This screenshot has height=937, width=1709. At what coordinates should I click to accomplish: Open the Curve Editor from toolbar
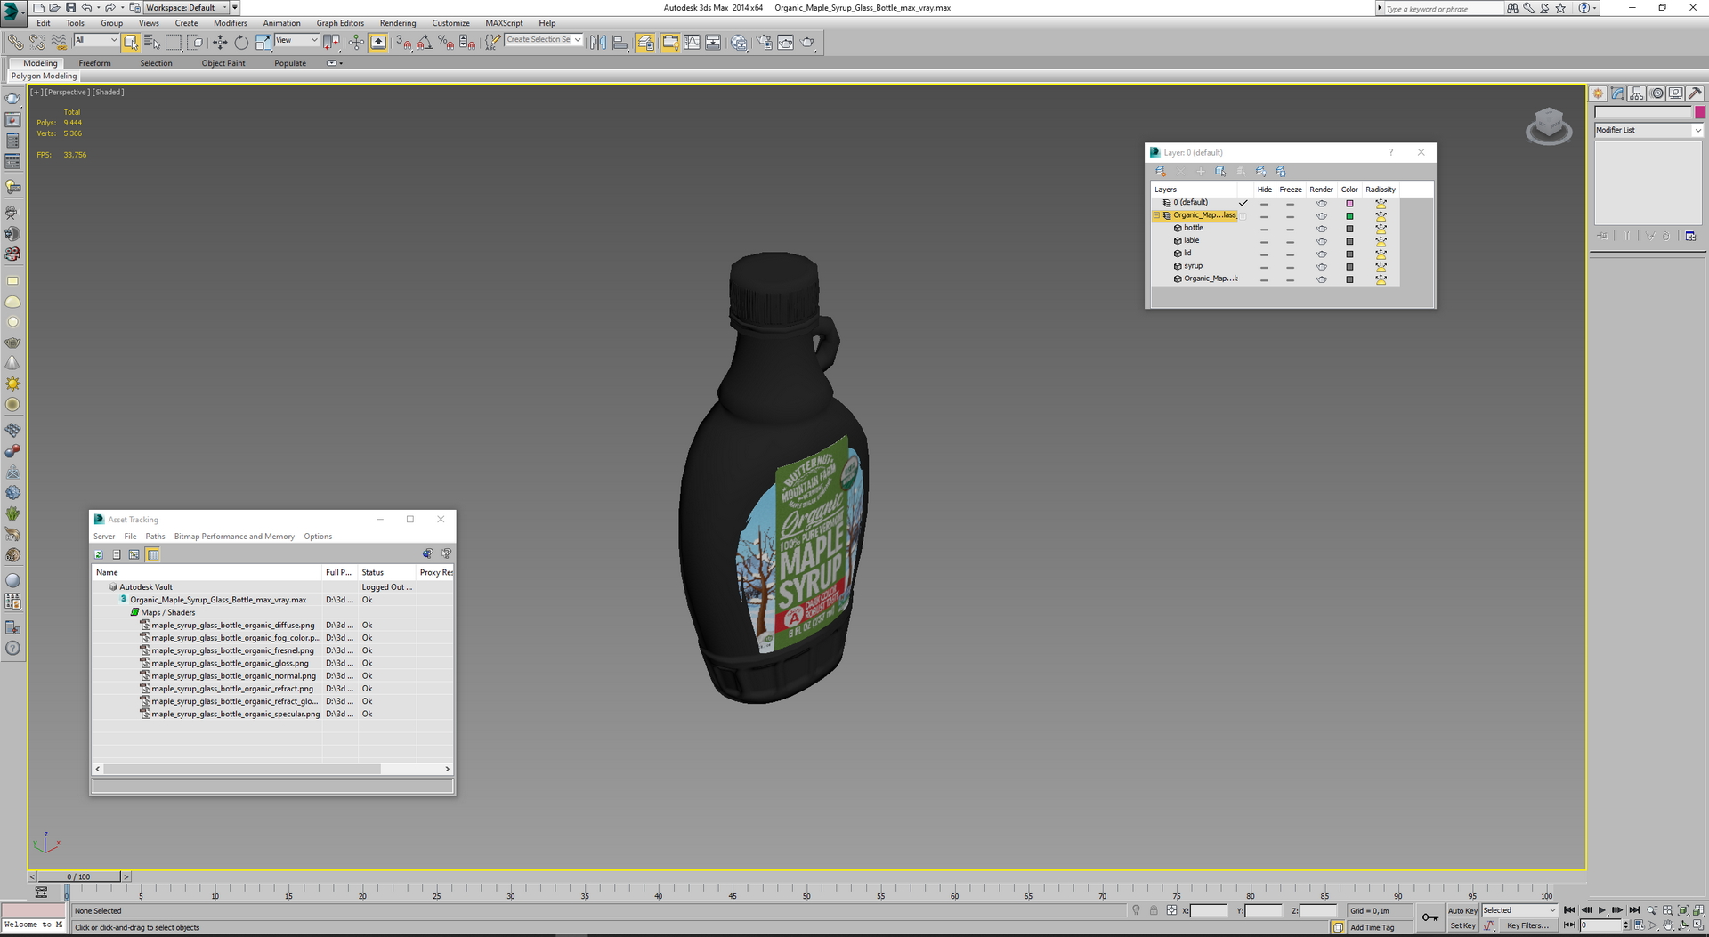pyautogui.click(x=692, y=42)
